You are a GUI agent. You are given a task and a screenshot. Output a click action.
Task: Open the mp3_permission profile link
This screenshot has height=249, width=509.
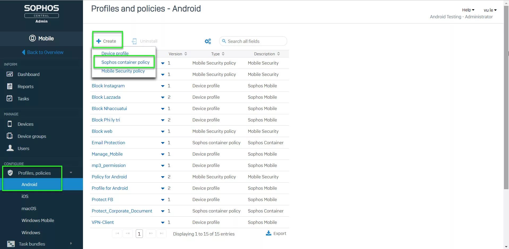tap(109, 165)
